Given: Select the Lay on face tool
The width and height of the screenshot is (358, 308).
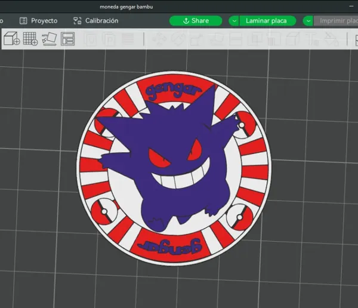Looking at the screenshot, I should coord(217,39).
